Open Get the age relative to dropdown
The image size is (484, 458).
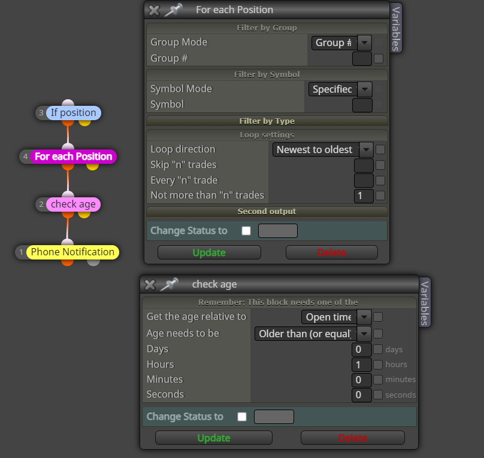(337, 317)
